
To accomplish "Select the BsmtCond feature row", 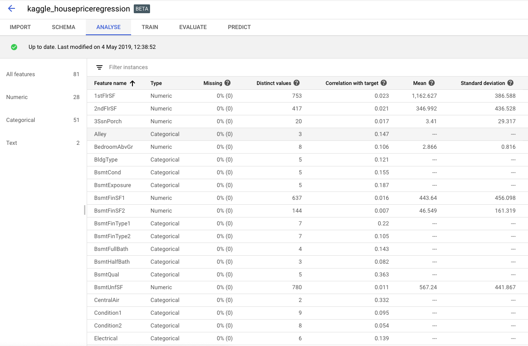I will click(x=308, y=173).
